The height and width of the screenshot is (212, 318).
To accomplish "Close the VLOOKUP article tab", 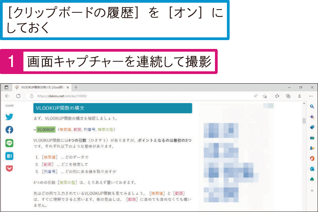I will 68,87.
